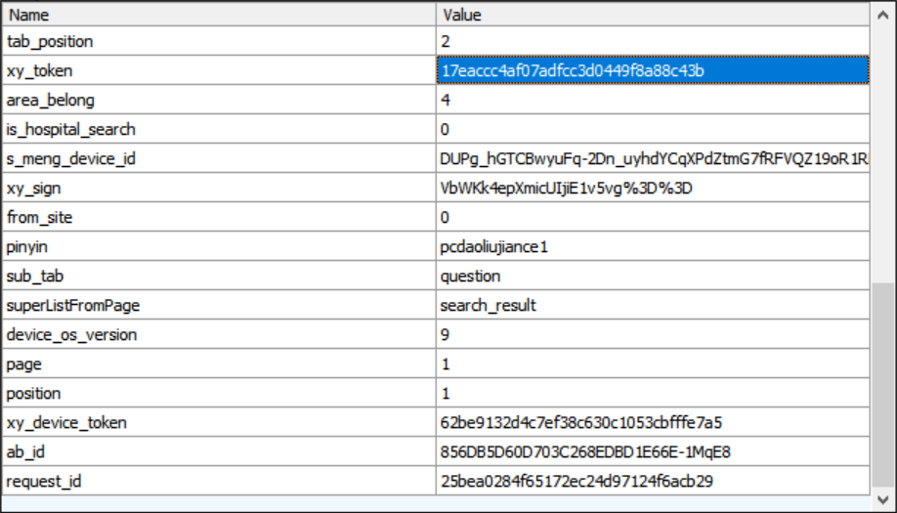Select the value 2 of tab_position
897x513 pixels.
[x=653, y=41]
